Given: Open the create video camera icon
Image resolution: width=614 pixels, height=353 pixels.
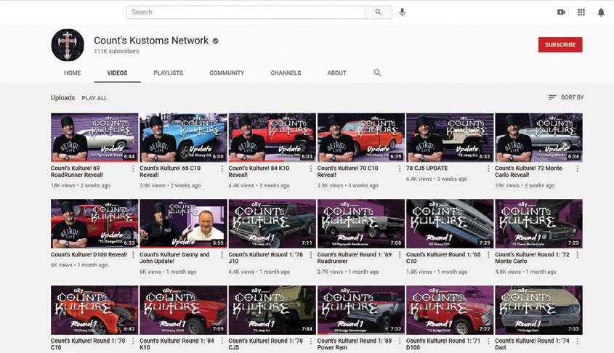Looking at the screenshot, I should pos(561,12).
